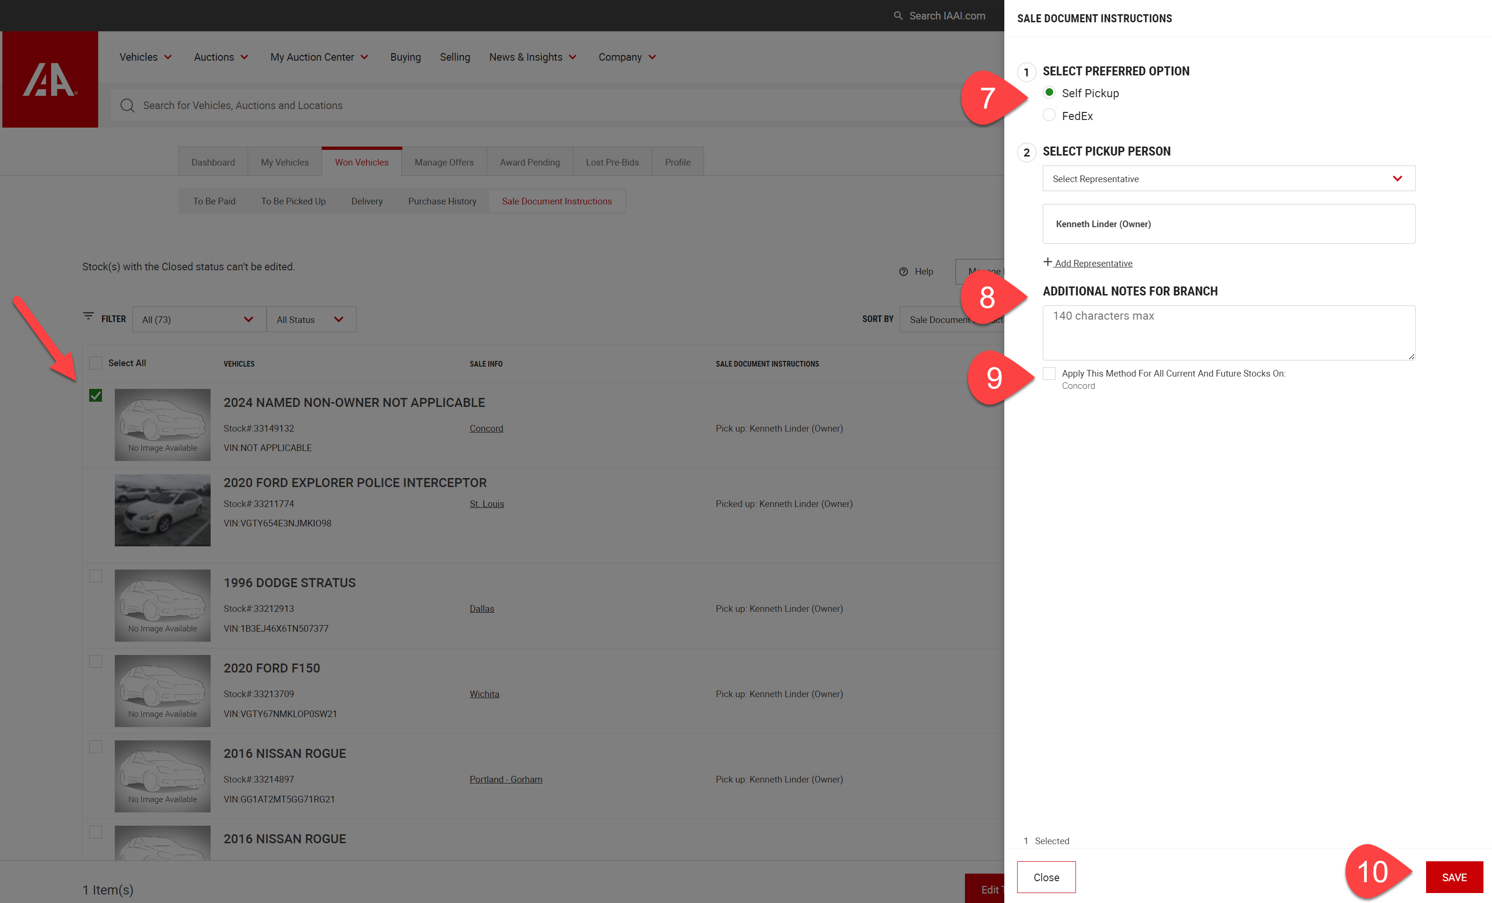1492x903 pixels.
Task: Click the Search IAAI.com magnifier icon
Action: coord(898,16)
